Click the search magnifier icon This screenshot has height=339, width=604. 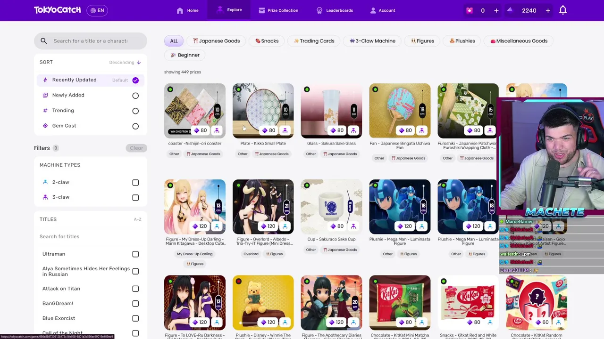tap(44, 41)
